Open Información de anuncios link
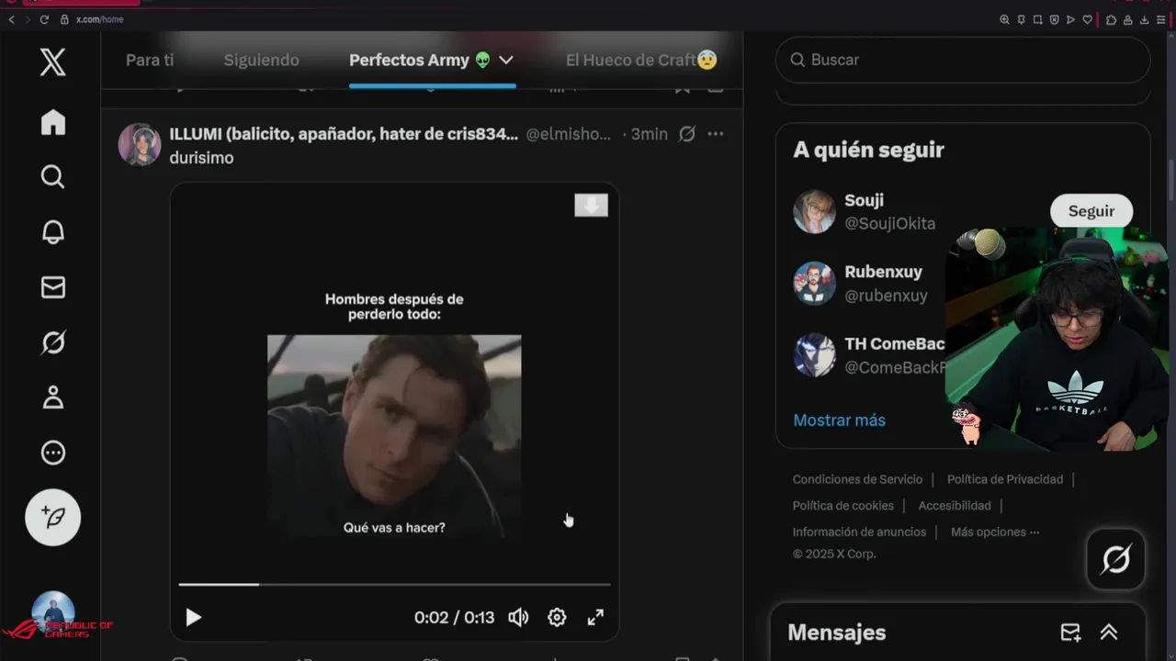 (859, 532)
